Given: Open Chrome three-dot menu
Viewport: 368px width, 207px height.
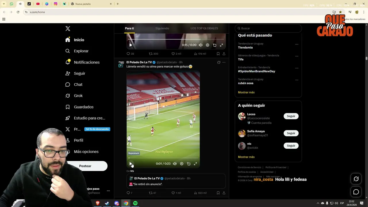Looking at the screenshot, I should [364, 12].
